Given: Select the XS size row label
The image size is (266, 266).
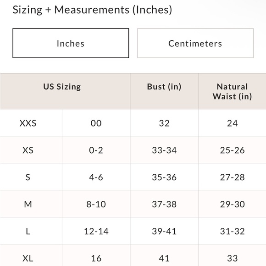Looking at the screenshot, I should pyautogui.click(x=28, y=150).
